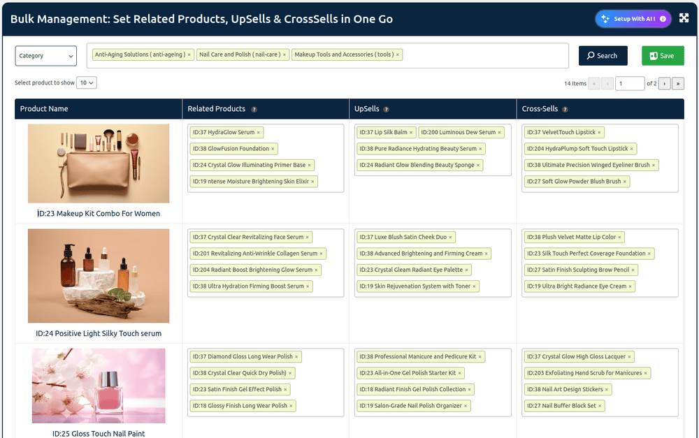Open the UpSells help icon

coord(385,109)
